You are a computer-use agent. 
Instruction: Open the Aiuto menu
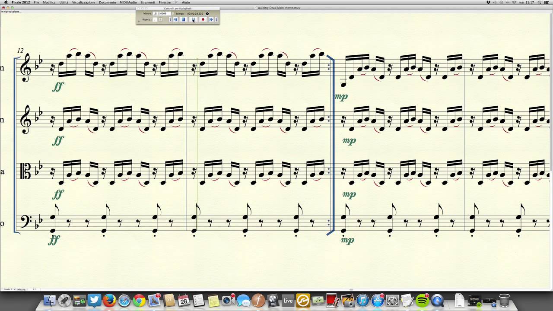coord(186,3)
